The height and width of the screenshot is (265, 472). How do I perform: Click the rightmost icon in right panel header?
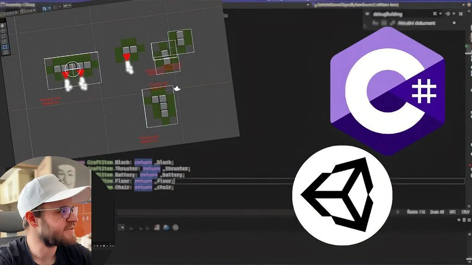[460, 13]
